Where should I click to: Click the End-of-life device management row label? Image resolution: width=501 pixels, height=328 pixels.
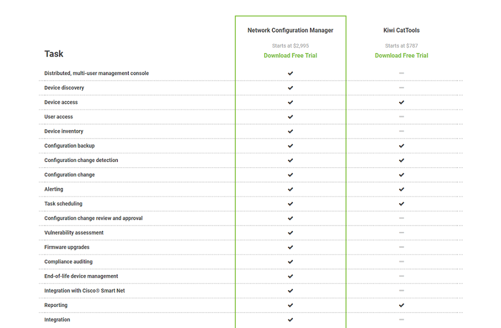click(x=81, y=276)
